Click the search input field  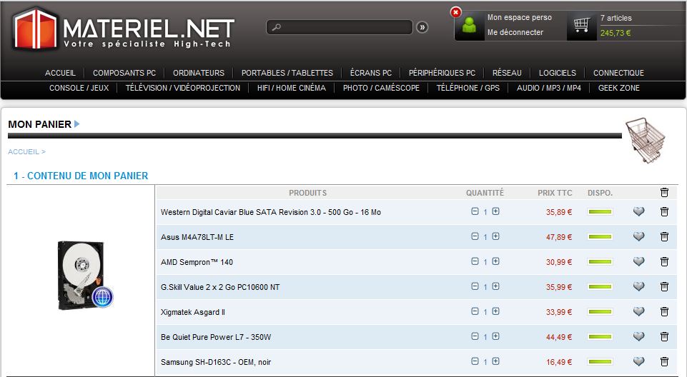point(343,27)
